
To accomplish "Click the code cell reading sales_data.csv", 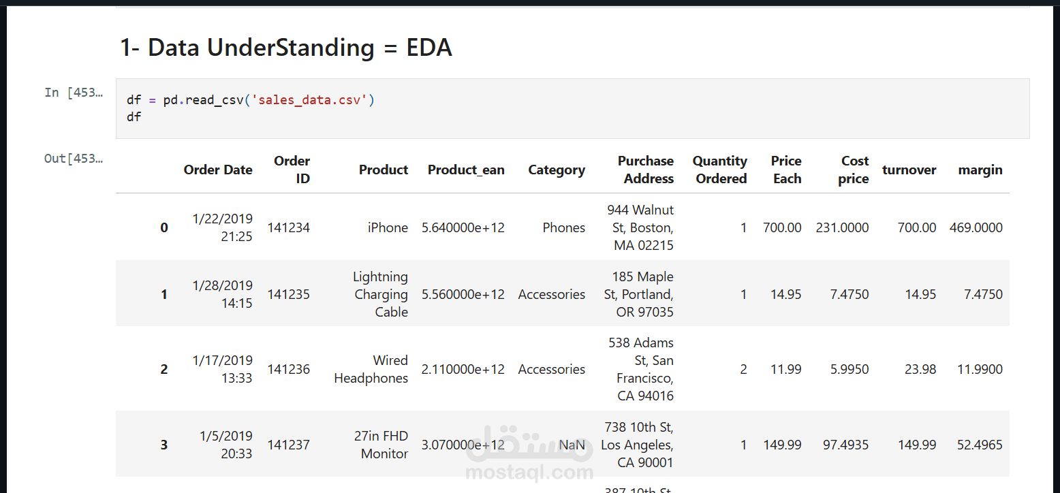I will click(x=572, y=108).
